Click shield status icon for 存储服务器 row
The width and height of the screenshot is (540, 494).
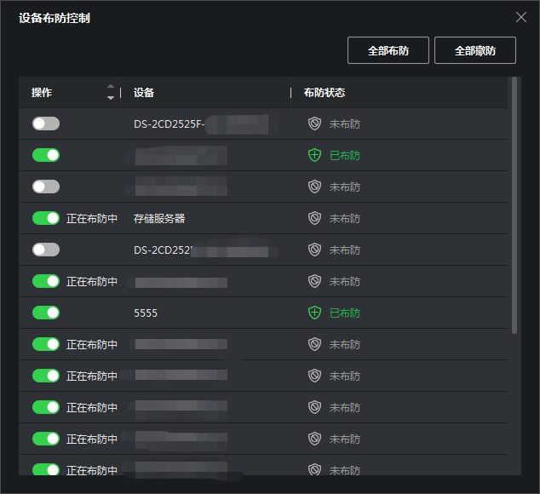314,218
